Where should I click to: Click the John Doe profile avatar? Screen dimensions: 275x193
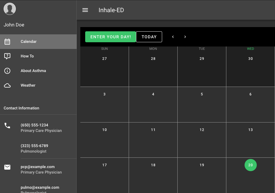[x=10, y=9]
